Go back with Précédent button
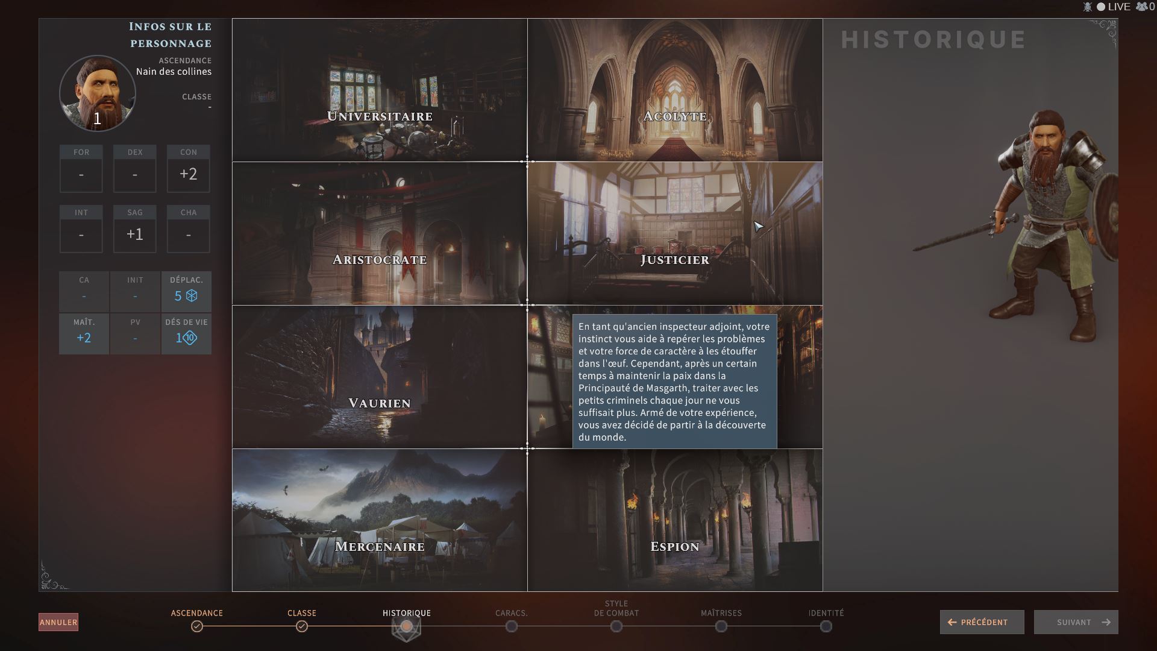Image resolution: width=1157 pixels, height=651 pixels. point(982,622)
